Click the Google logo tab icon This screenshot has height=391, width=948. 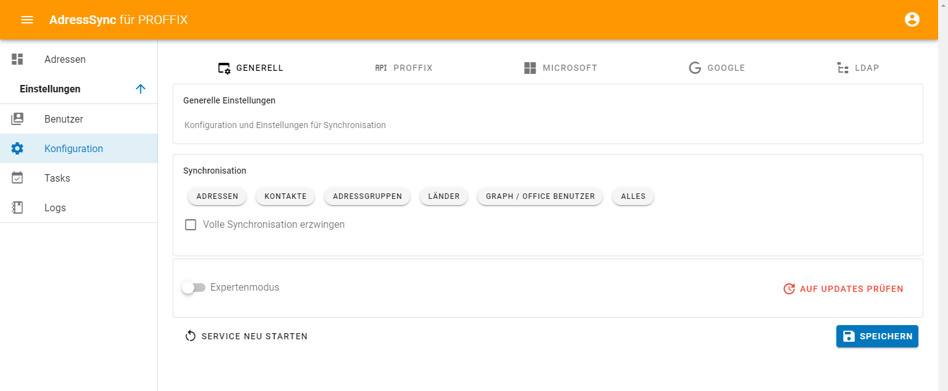pyautogui.click(x=695, y=68)
